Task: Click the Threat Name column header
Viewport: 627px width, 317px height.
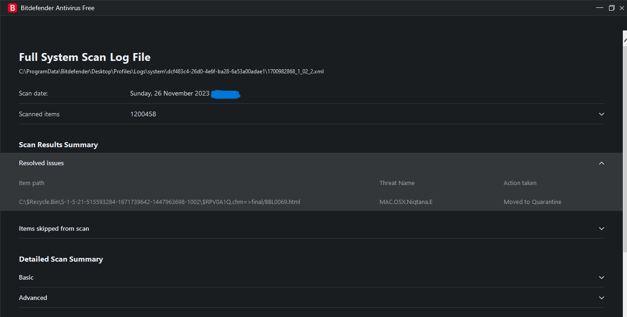Action: [x=397, y=183]
